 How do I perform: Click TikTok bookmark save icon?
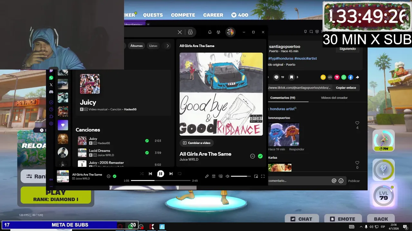(291, 77)
